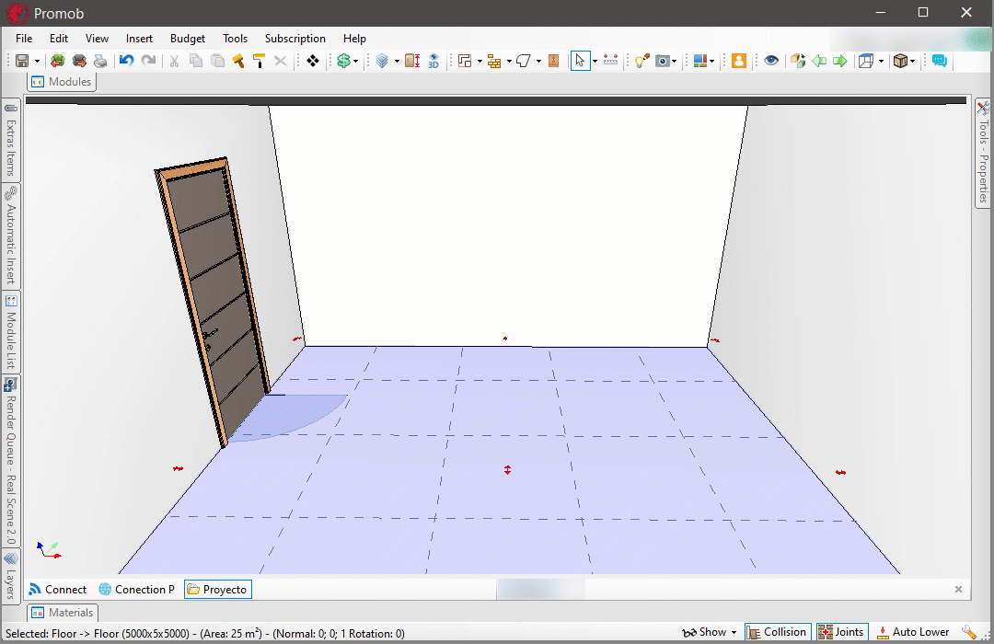Insert a door with the orange door icon
Screen dimensions: 994x644
(553, 61)
